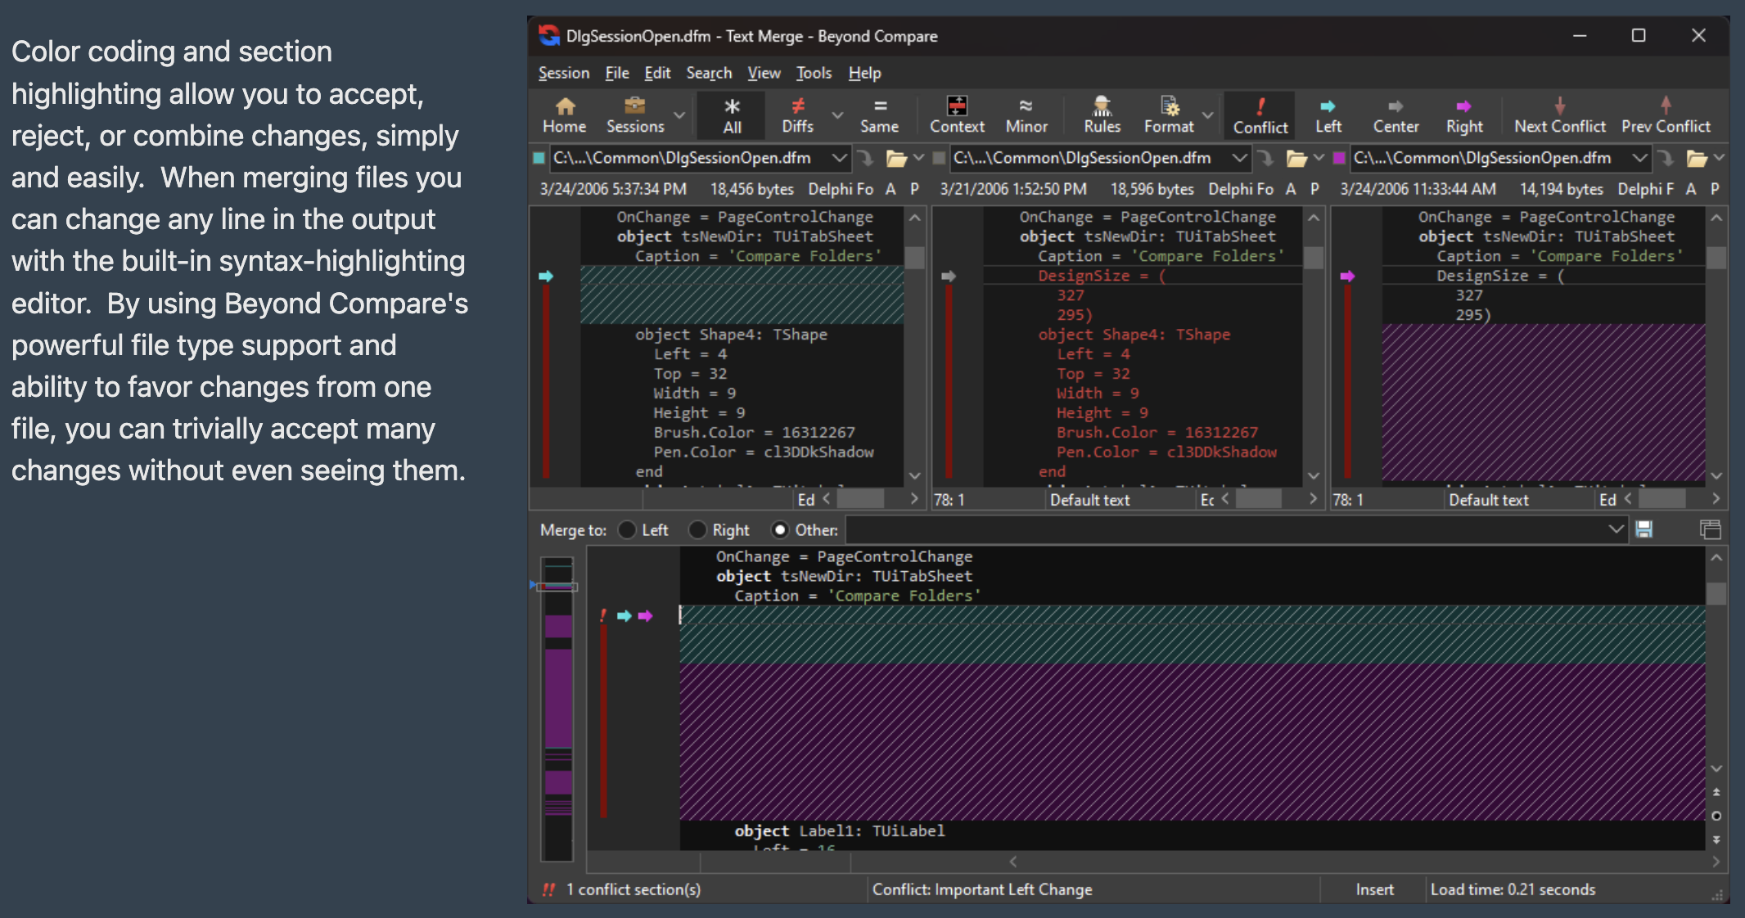Expand the Merge to output path dropdown

(1616, 529)
